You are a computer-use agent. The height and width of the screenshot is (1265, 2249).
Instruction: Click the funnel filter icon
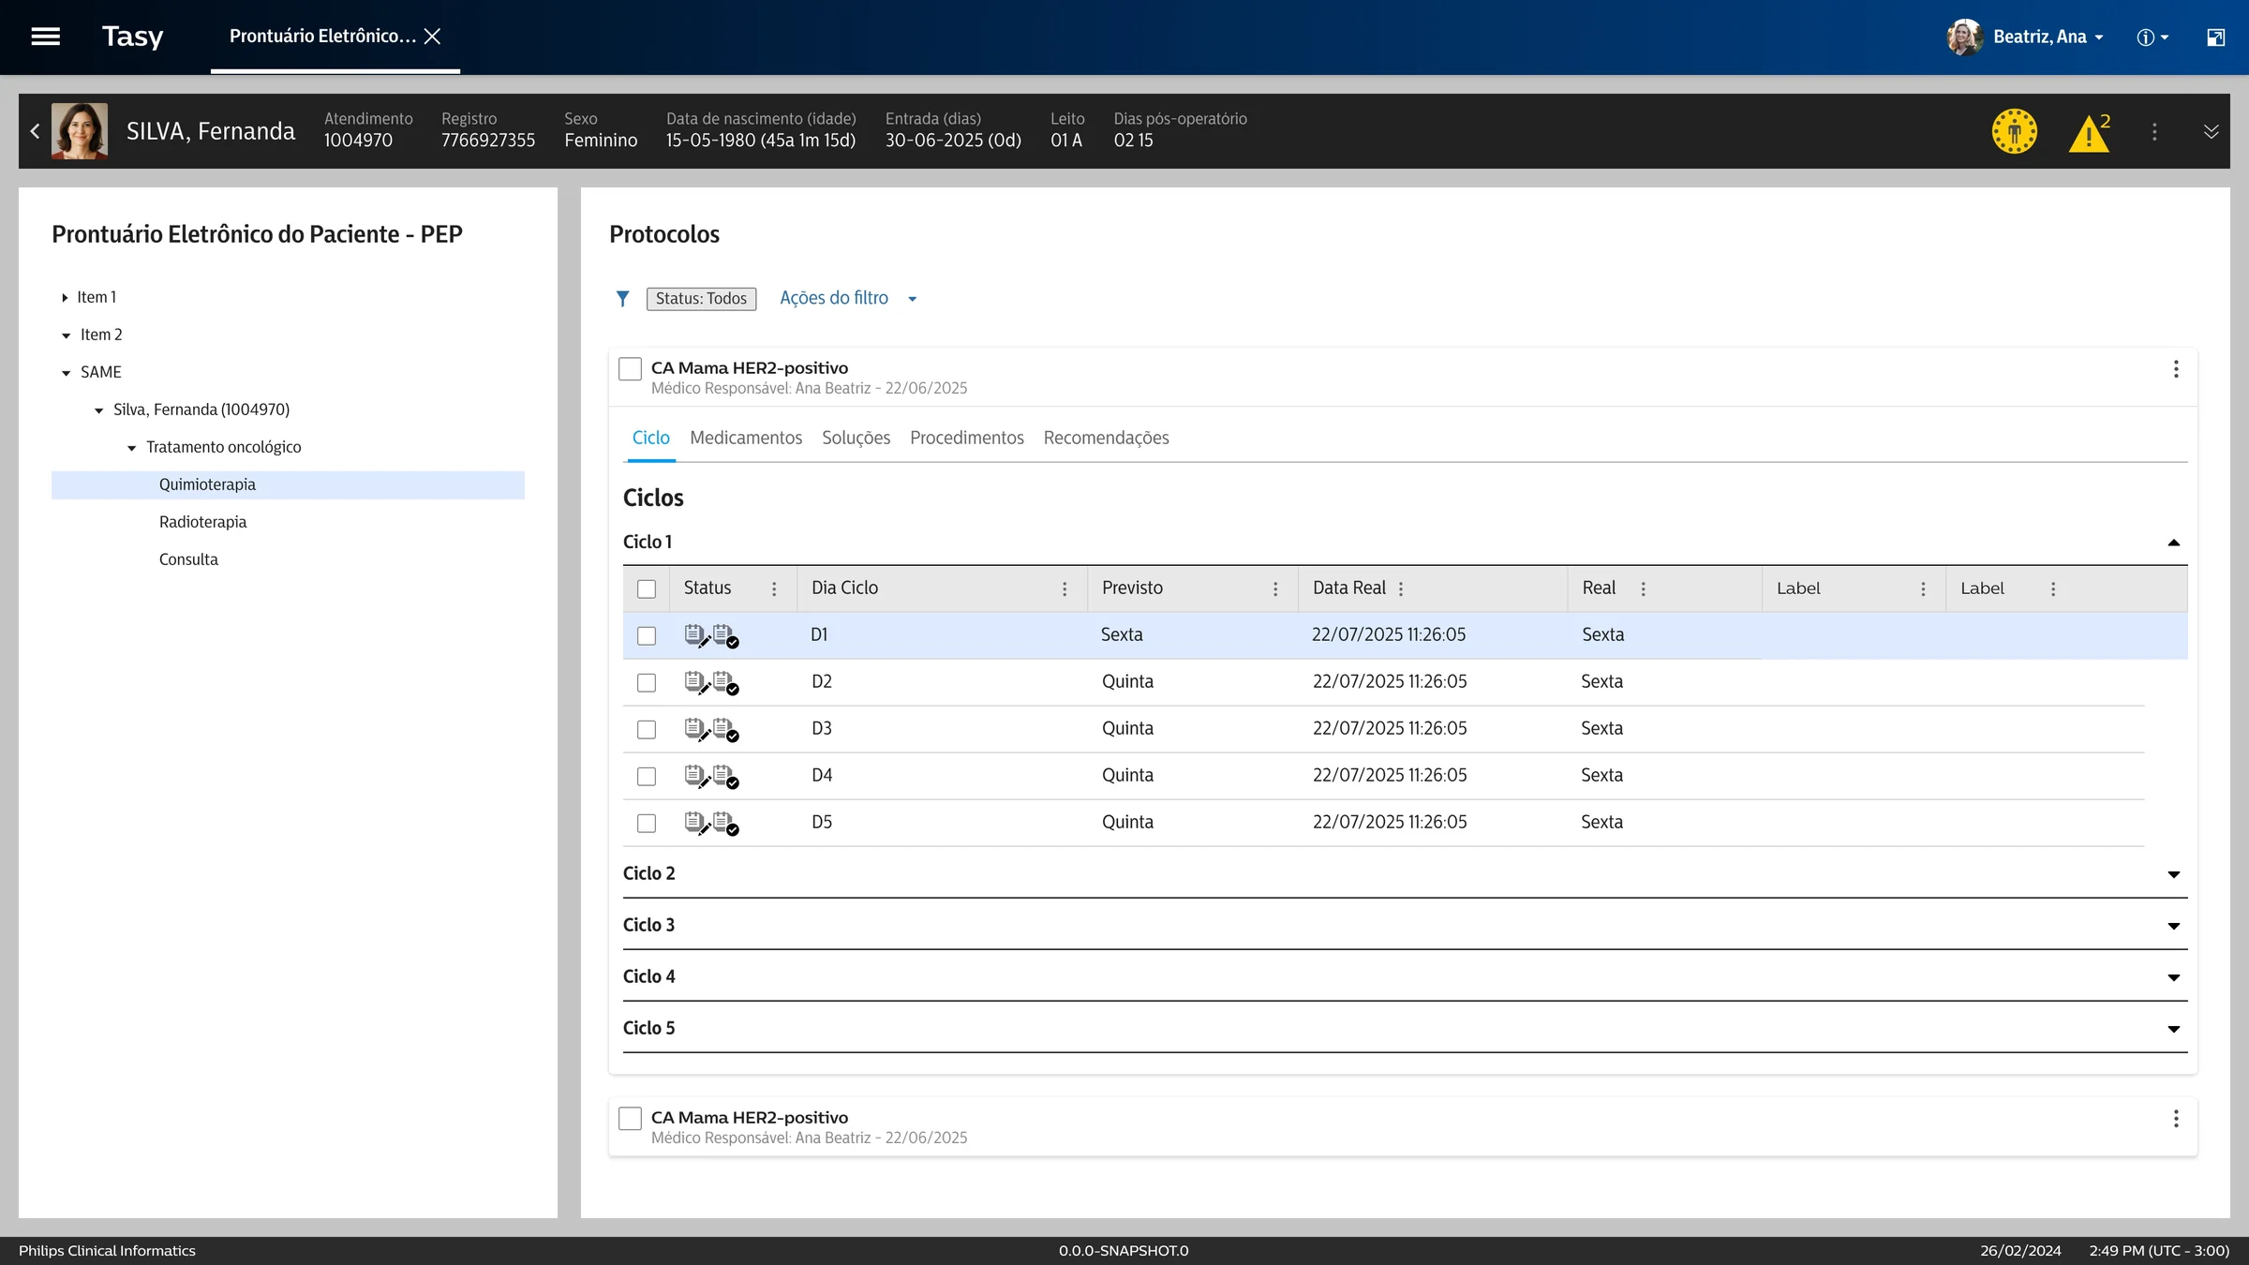(x=622, y=299)
